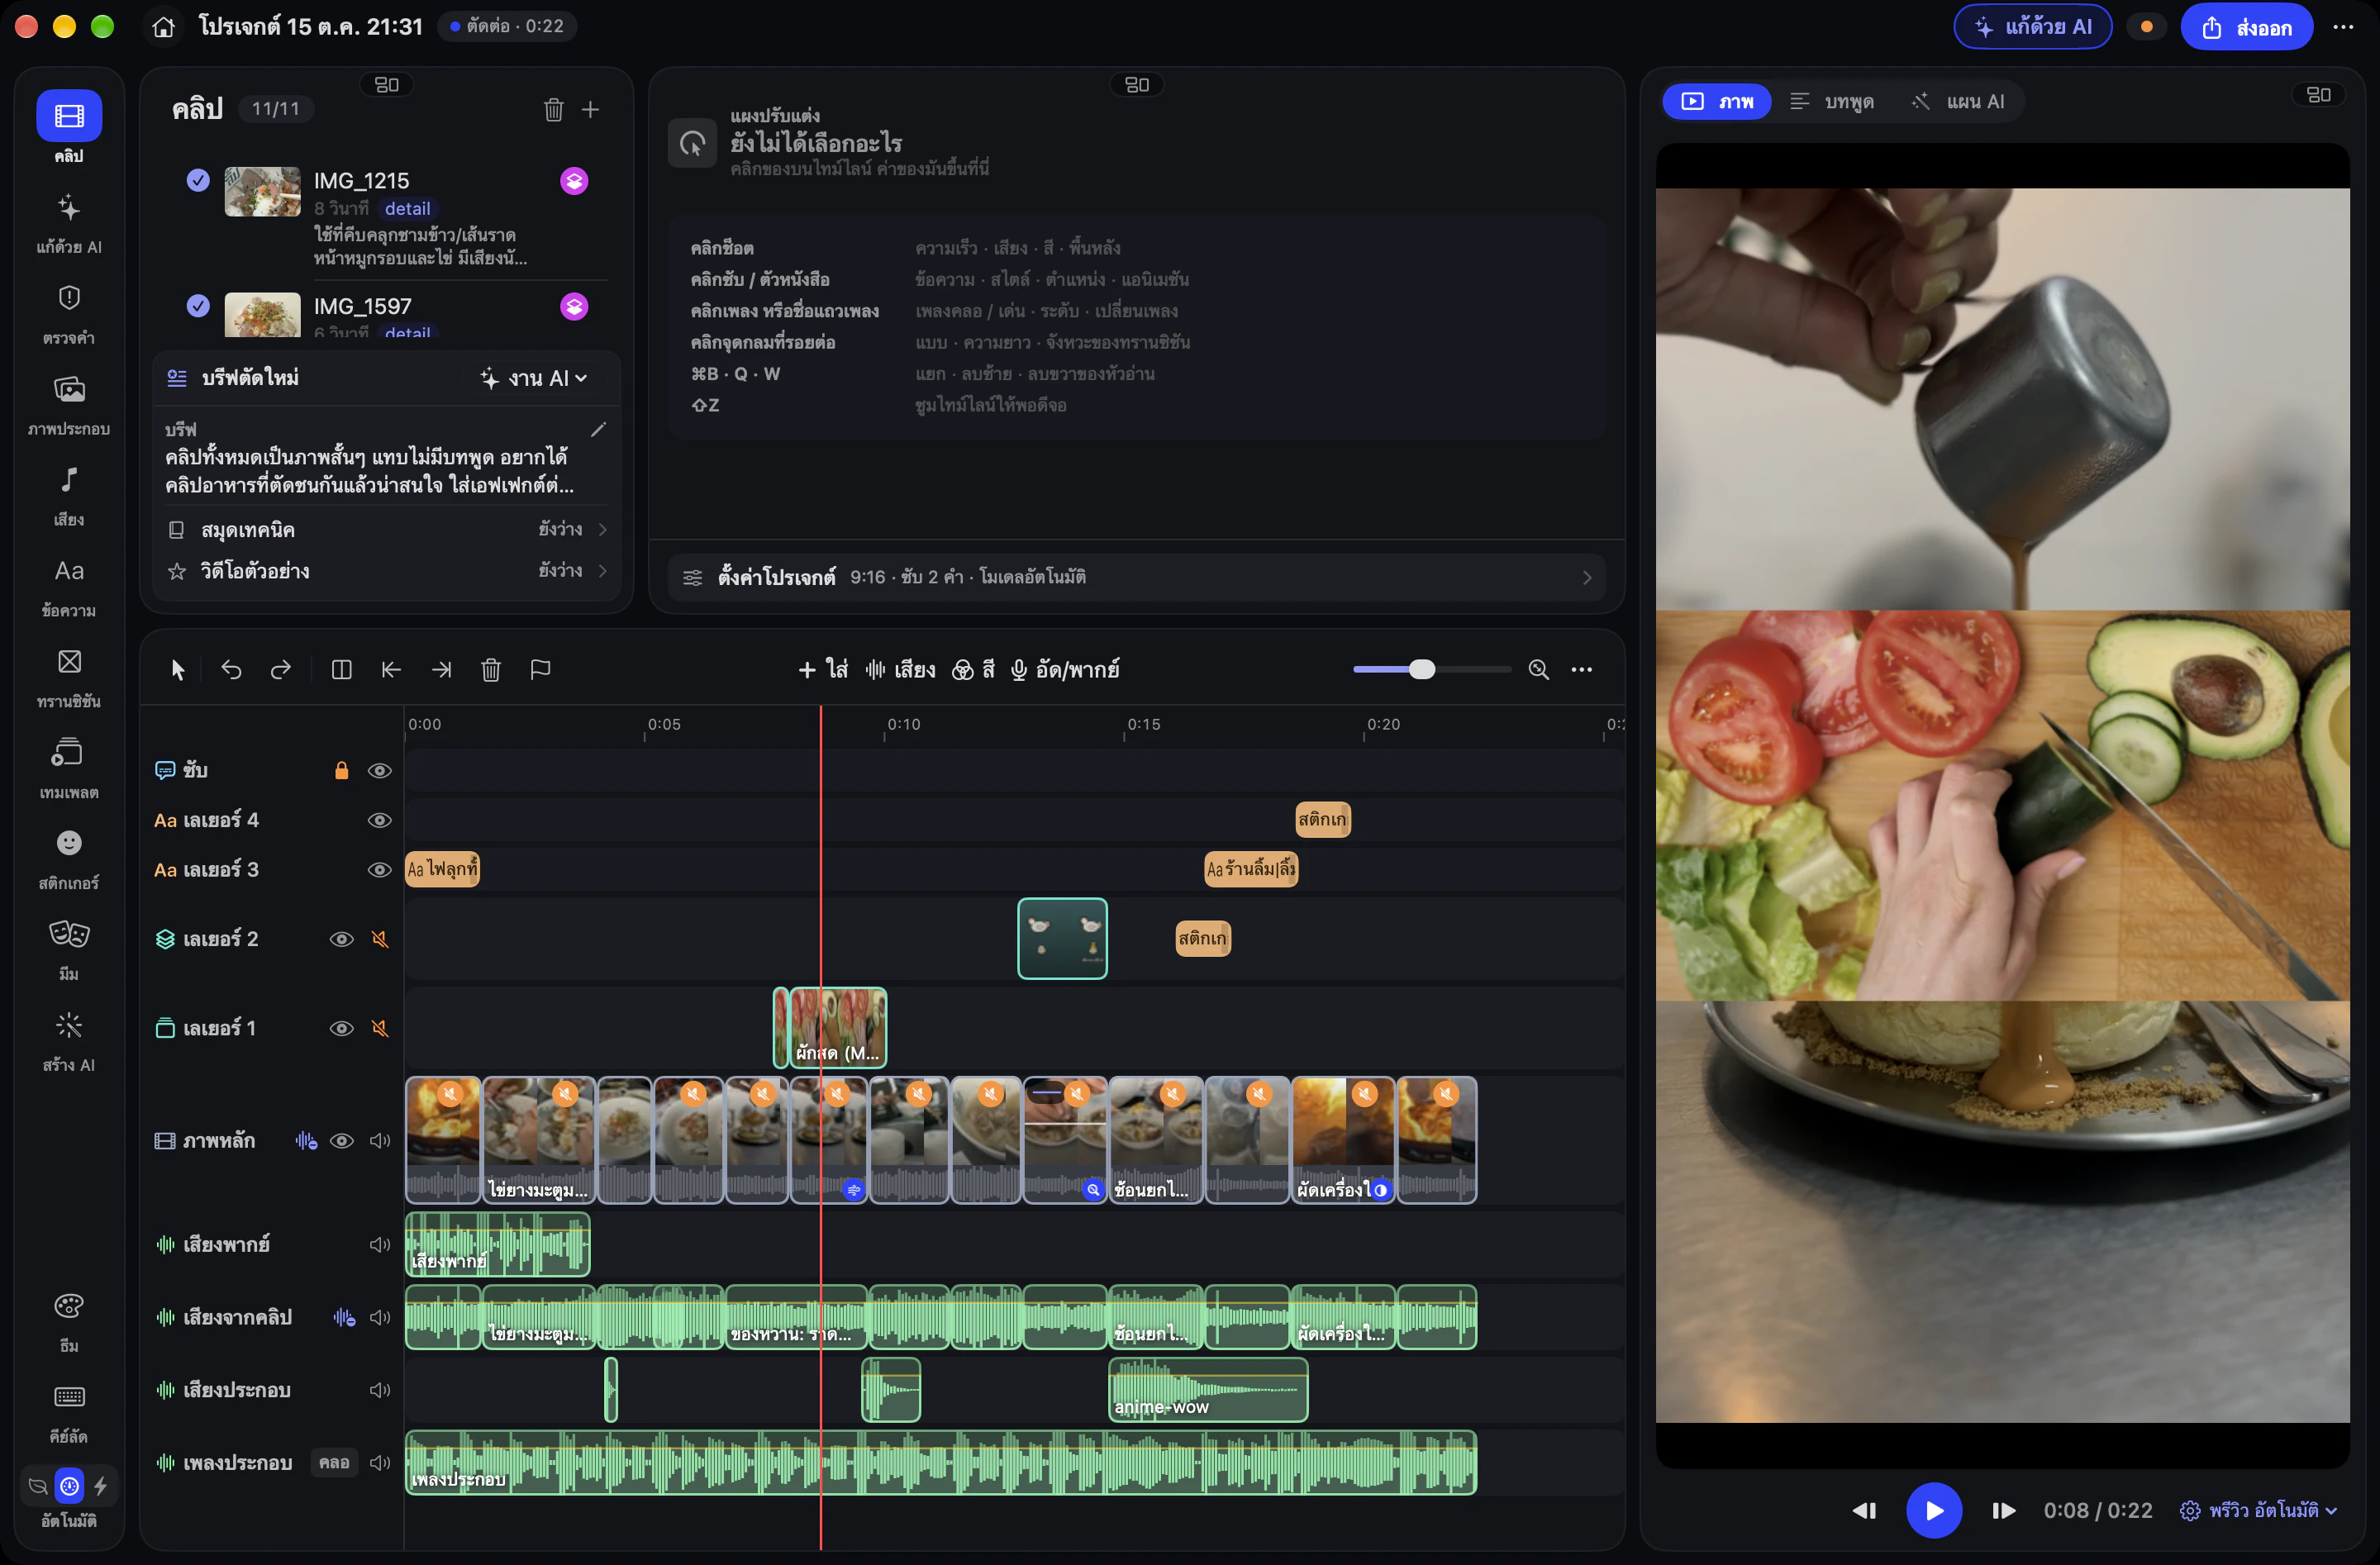Open the คีย์ลัด keyboard shortcuts icon
Viewport: 2380px width, 1565px height.
(68, 1411)
